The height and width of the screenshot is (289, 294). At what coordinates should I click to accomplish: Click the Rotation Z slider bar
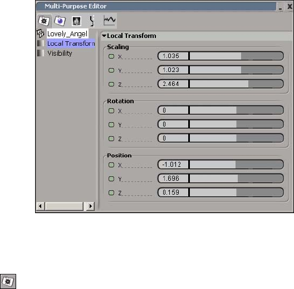236,138
